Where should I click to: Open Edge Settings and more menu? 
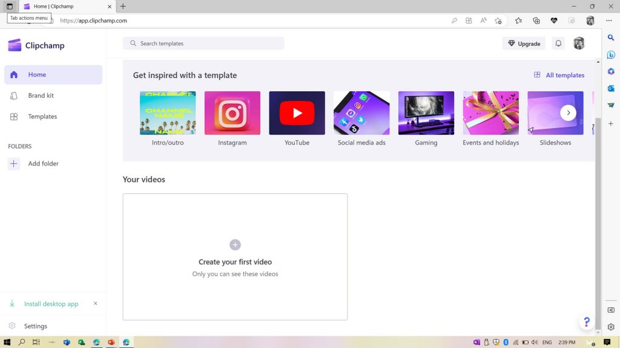[x=609, y=21]
